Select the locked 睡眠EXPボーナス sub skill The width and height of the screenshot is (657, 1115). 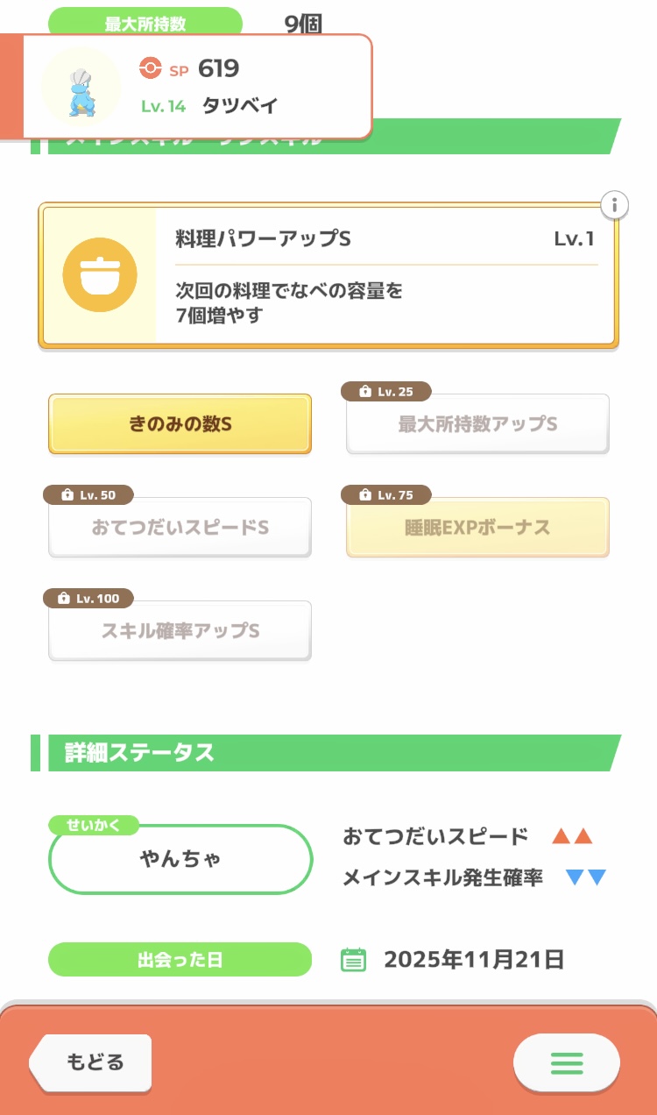point(477,528)
